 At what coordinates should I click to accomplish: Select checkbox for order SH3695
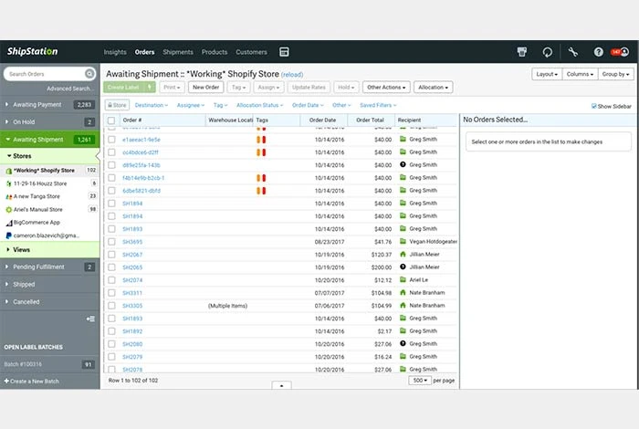pyautogui.click(x=111, y=242)
